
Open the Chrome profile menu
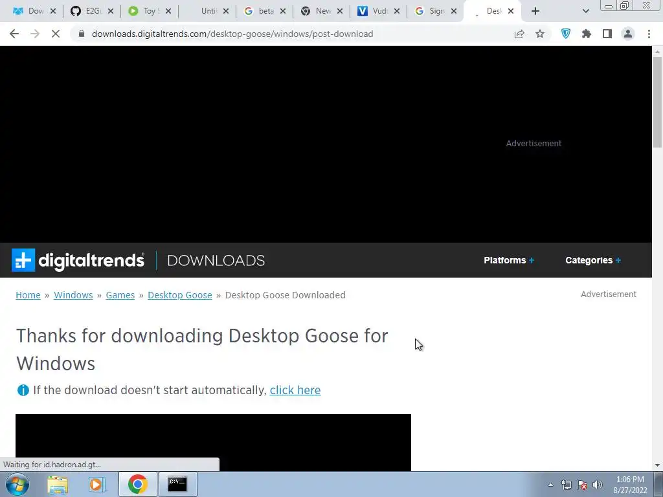[628, 34]
